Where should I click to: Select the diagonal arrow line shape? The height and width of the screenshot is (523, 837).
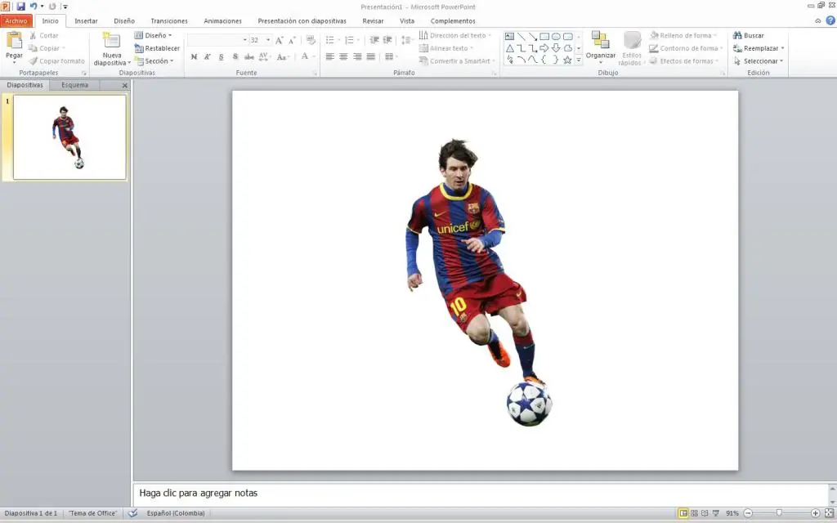point(533,36)
